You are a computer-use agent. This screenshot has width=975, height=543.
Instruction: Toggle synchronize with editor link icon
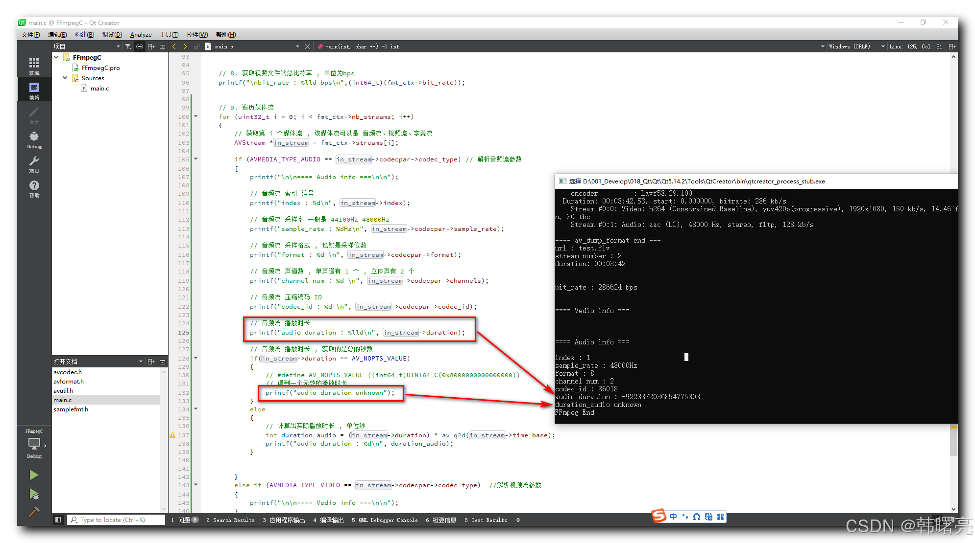click(140, 46)
